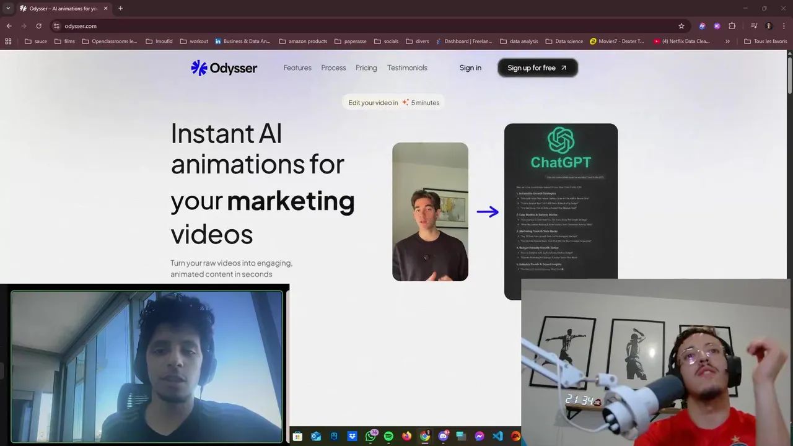Click the Sign in link
793x446 pixels.
point(470,68)
